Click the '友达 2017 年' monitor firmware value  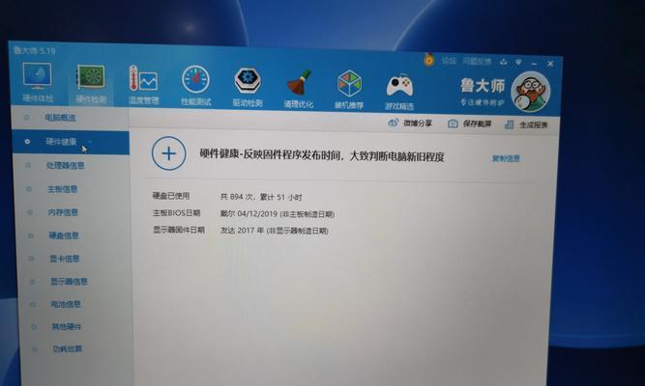pos(274,231)
